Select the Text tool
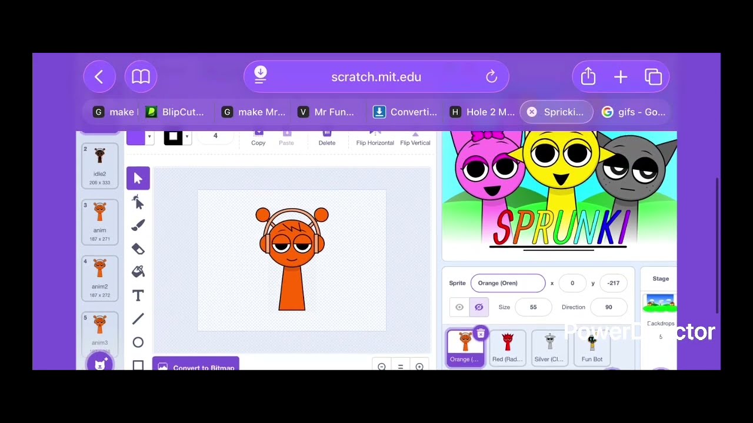Screen dimensions: 753x423 coord(138,296)
